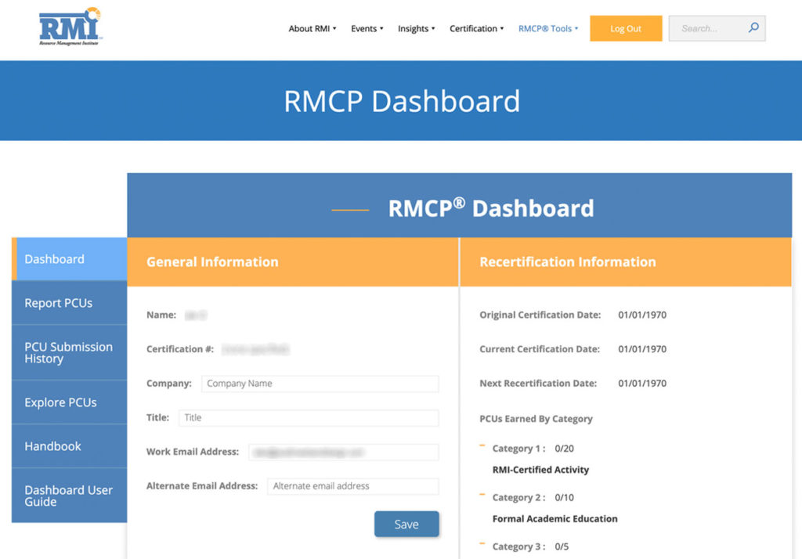Expand the Certification dropdown

pyautogui.click(x=476, y=28)
